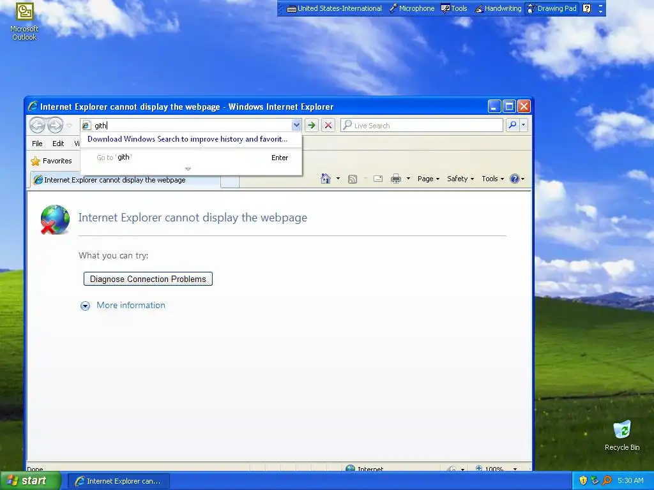Open the Page menu
The width and height of the screenshot is (654, 490).
point(429,179)
